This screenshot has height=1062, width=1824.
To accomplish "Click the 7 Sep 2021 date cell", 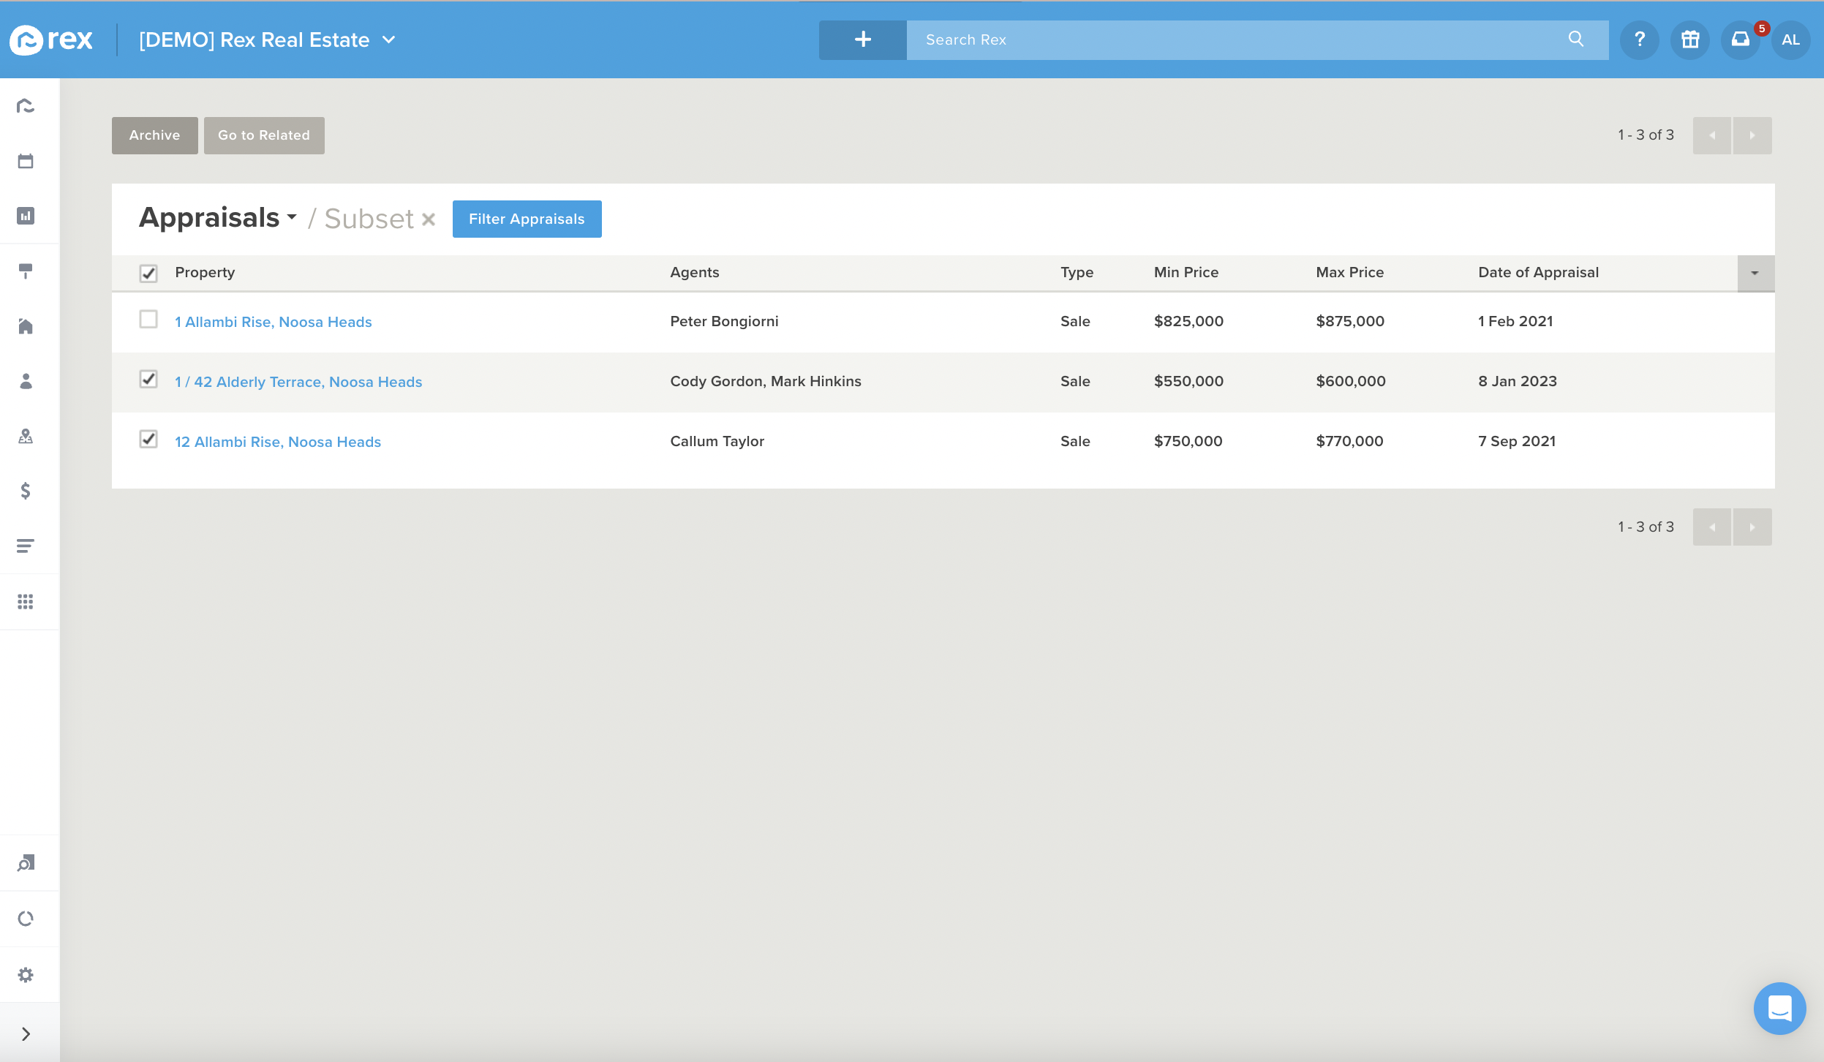I will [1517, 441].
